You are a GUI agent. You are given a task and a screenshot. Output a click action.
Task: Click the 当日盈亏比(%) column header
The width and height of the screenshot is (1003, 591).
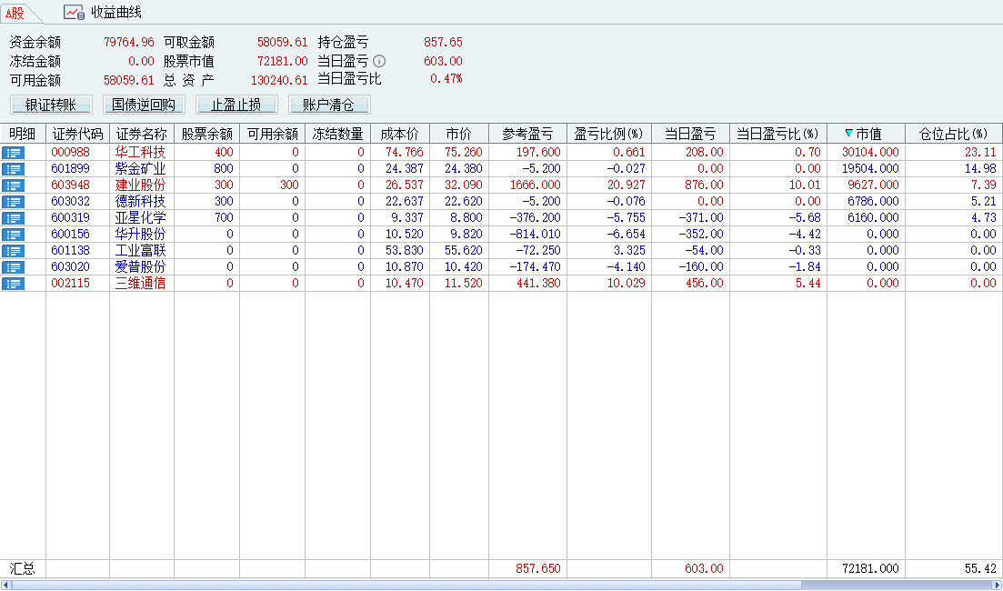click(x=777, y=134)
